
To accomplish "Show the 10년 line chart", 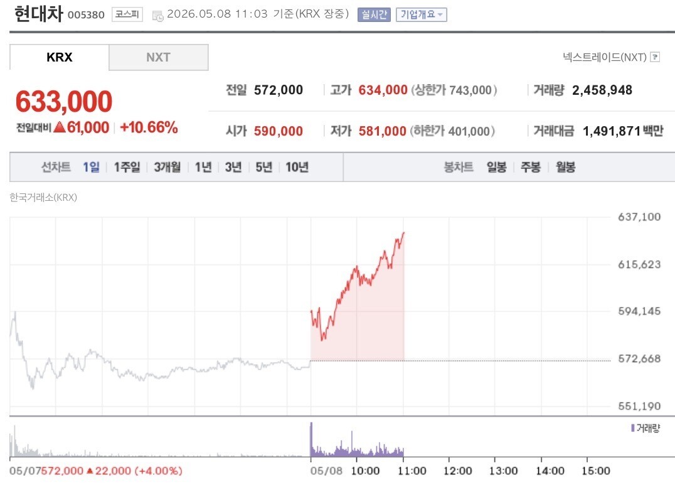I will [x=297, y=166].
